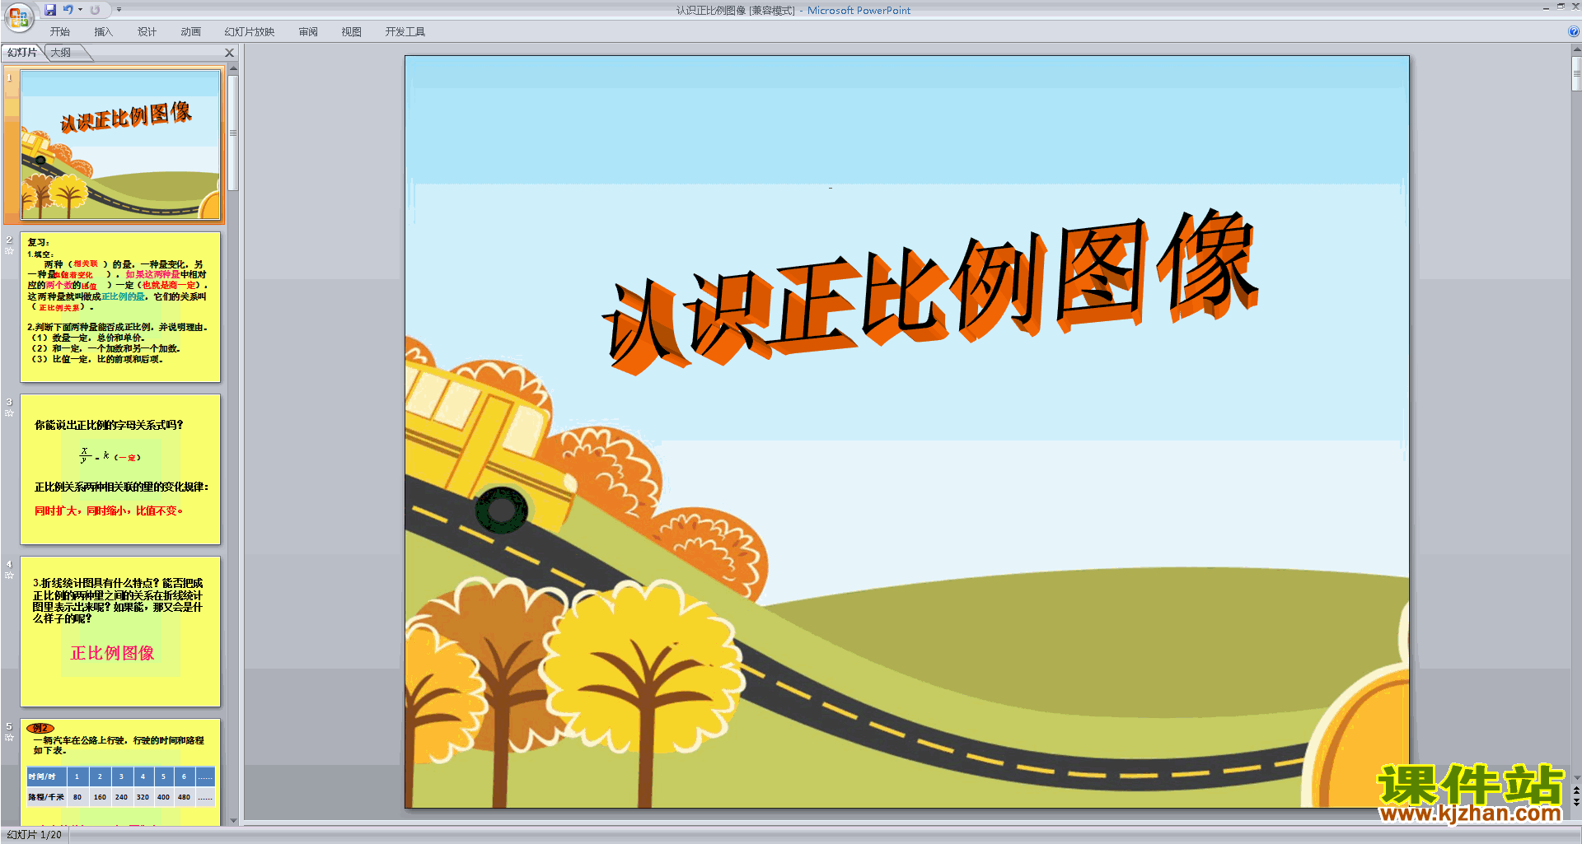Image resolution: width=1582 pixels, height=844 pixels.
Task: Switch to the 幻灯片 thumbnails pane tab
Action: tap(22, 53)
